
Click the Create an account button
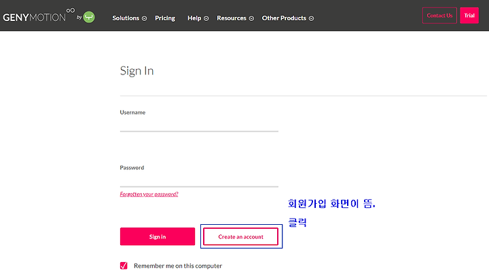pyautogui.click(x=240, y=237)
